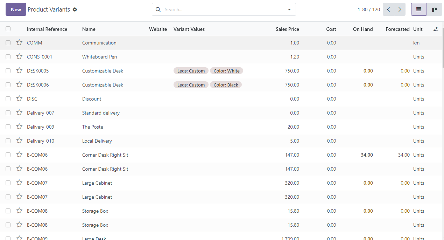Sort by the Sales Price column header
Screen dimensions: 444x240
pos(287,29)
